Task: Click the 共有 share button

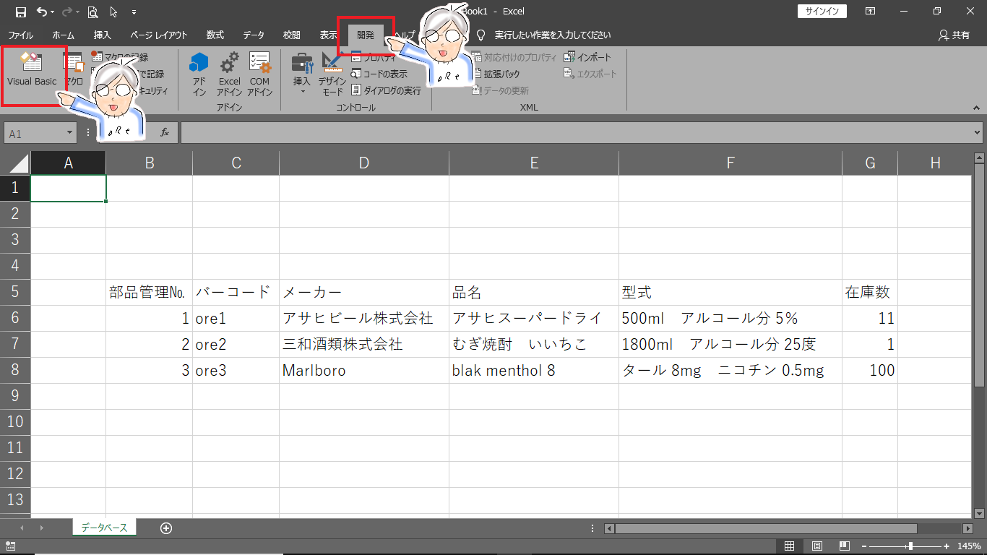Action: [954, 35]
